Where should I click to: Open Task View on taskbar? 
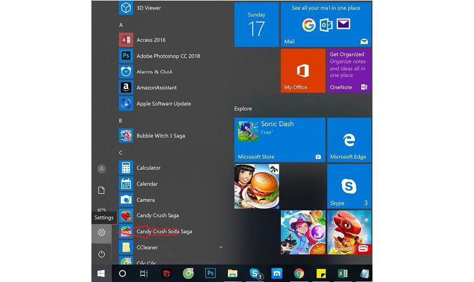click(x=144, y=274)
